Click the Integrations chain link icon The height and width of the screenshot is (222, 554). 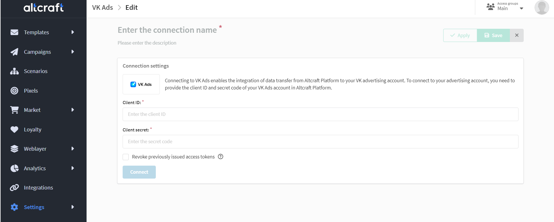[x=14, y=187]
